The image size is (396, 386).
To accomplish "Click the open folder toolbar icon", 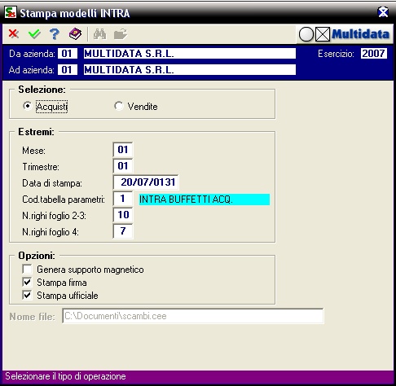I will coord(121,34).
